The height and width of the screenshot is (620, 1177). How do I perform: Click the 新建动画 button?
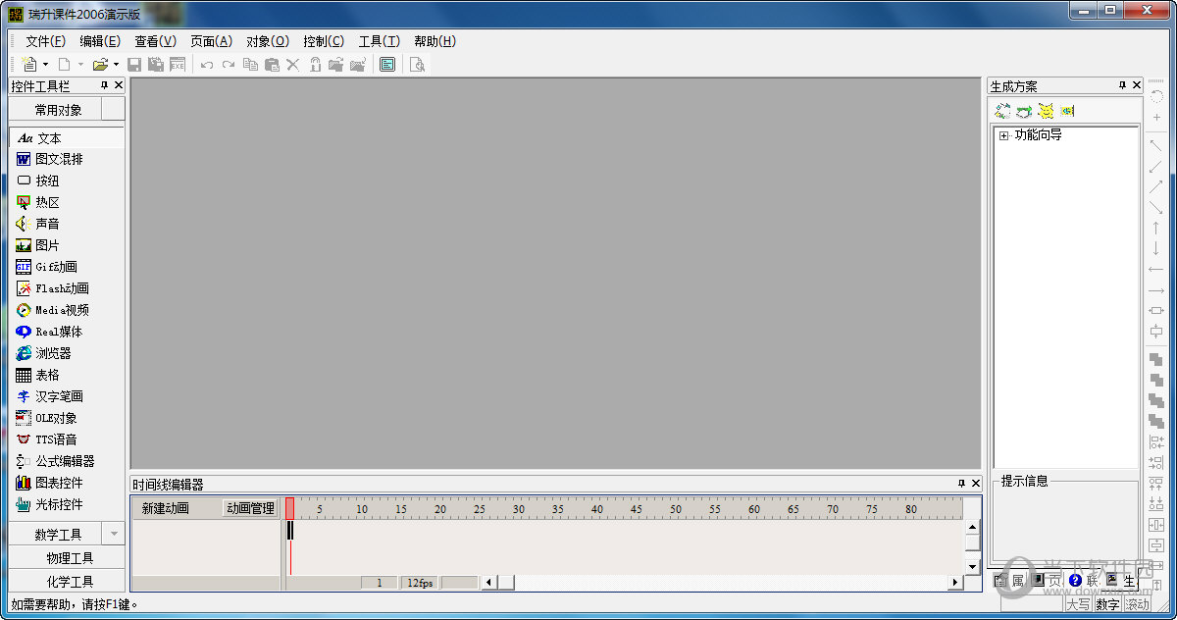pos(165,508)
